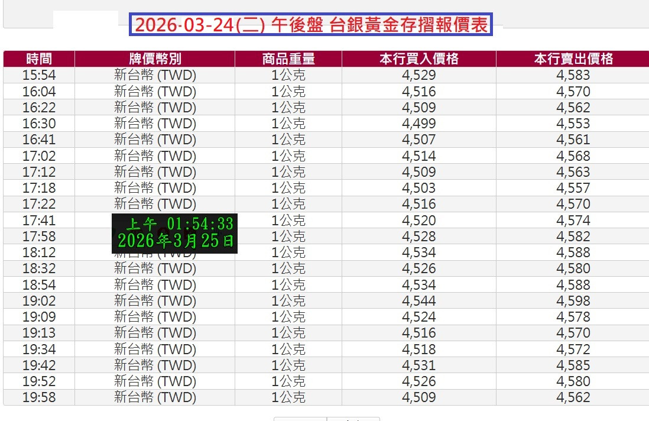Select the 19:52 time cell
The image size is (649, 421).
pyautogui.click(x=39, y=381)
